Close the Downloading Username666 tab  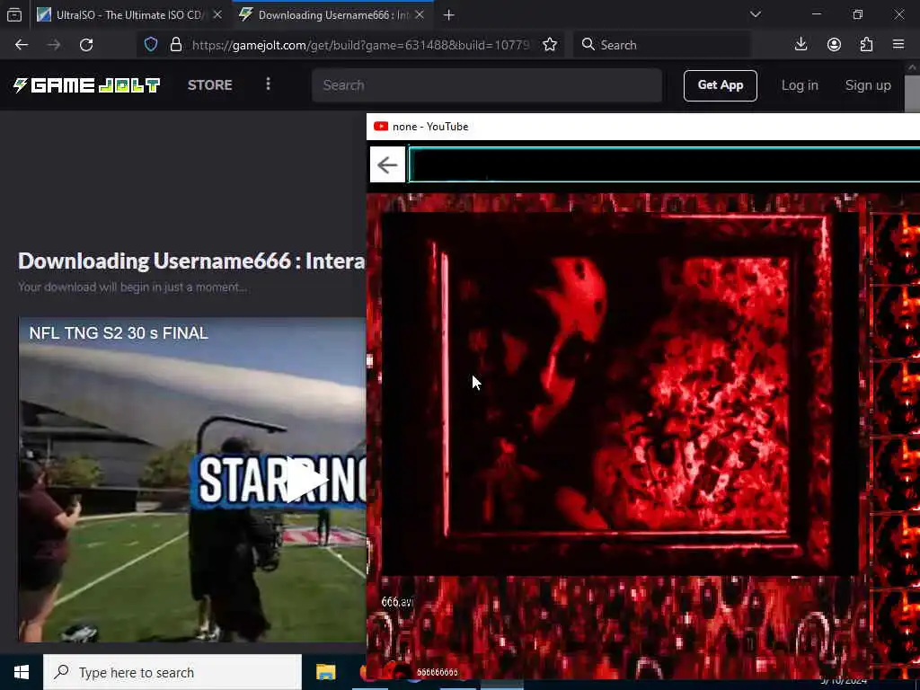pyautogui.click(x=420, y=14)
